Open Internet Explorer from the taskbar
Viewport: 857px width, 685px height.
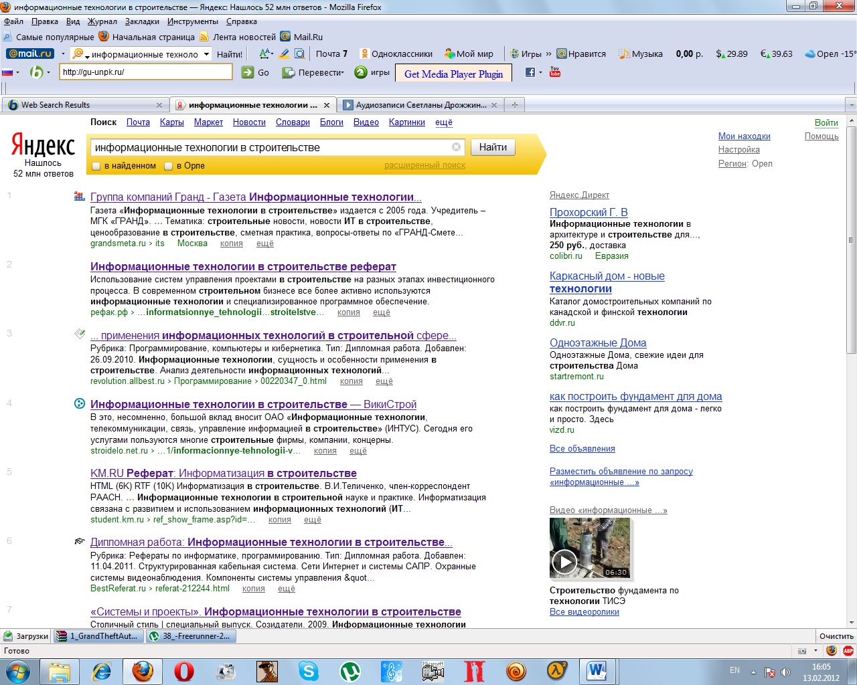101,671
